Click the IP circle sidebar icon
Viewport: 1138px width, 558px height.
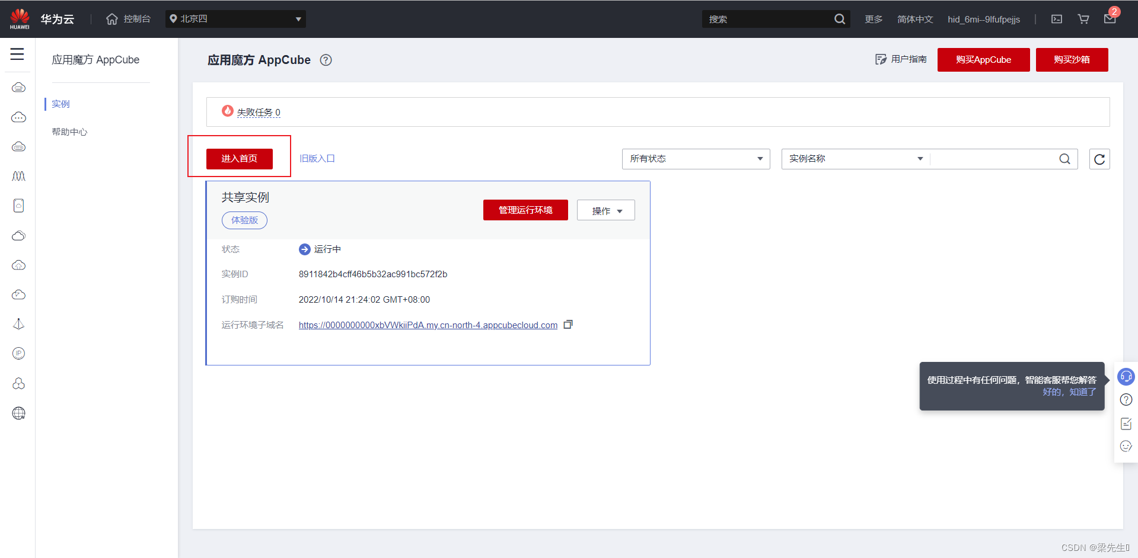tap(18, 354)
